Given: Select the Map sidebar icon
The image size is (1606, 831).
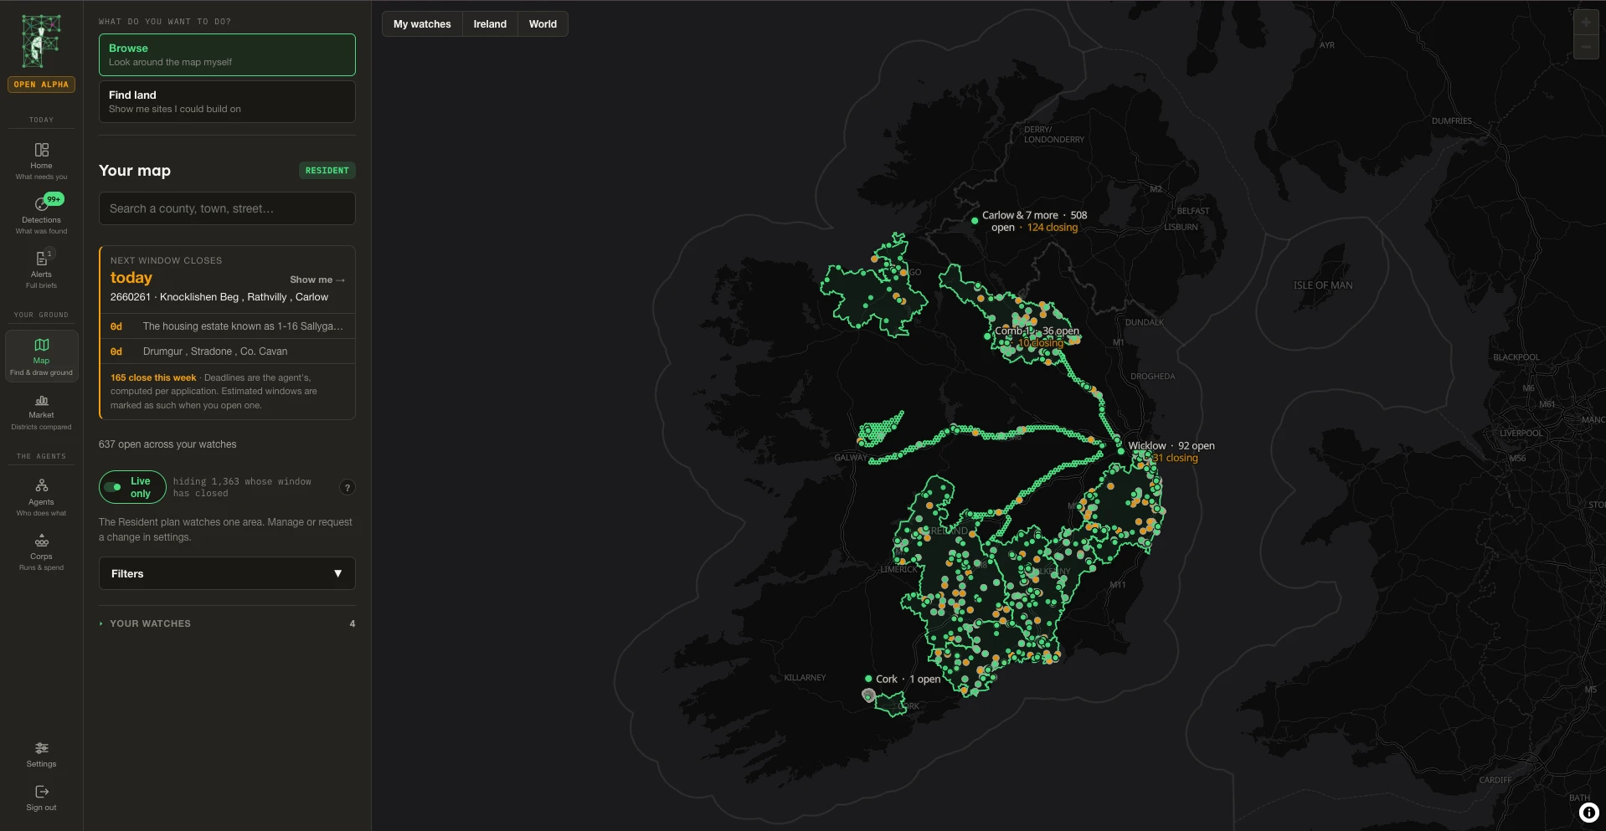Looking at the screenshot, I should (41, 356).
